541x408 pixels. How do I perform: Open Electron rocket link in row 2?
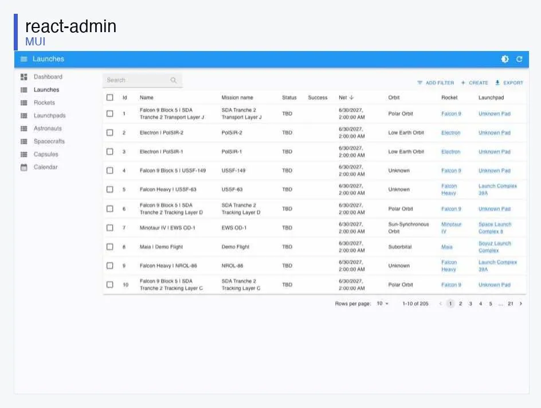[450, 133]
